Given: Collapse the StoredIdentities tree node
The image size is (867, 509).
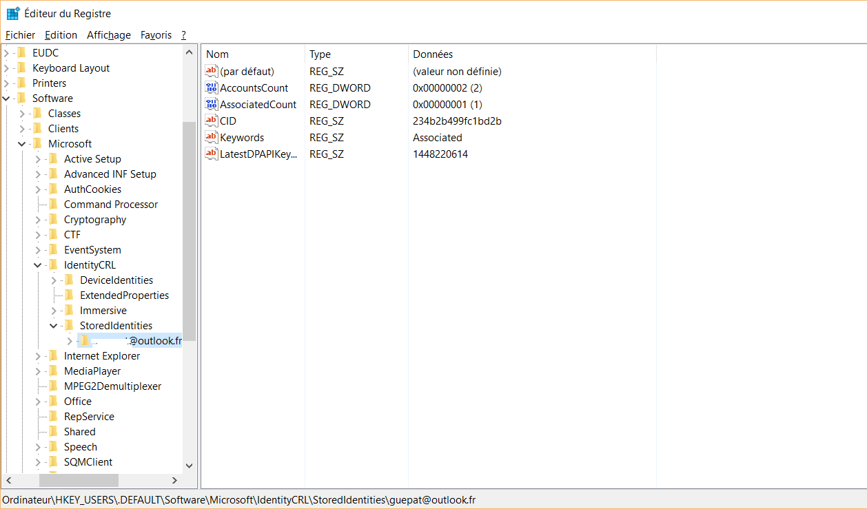Looking at the screenshot, I should point(54,325).
